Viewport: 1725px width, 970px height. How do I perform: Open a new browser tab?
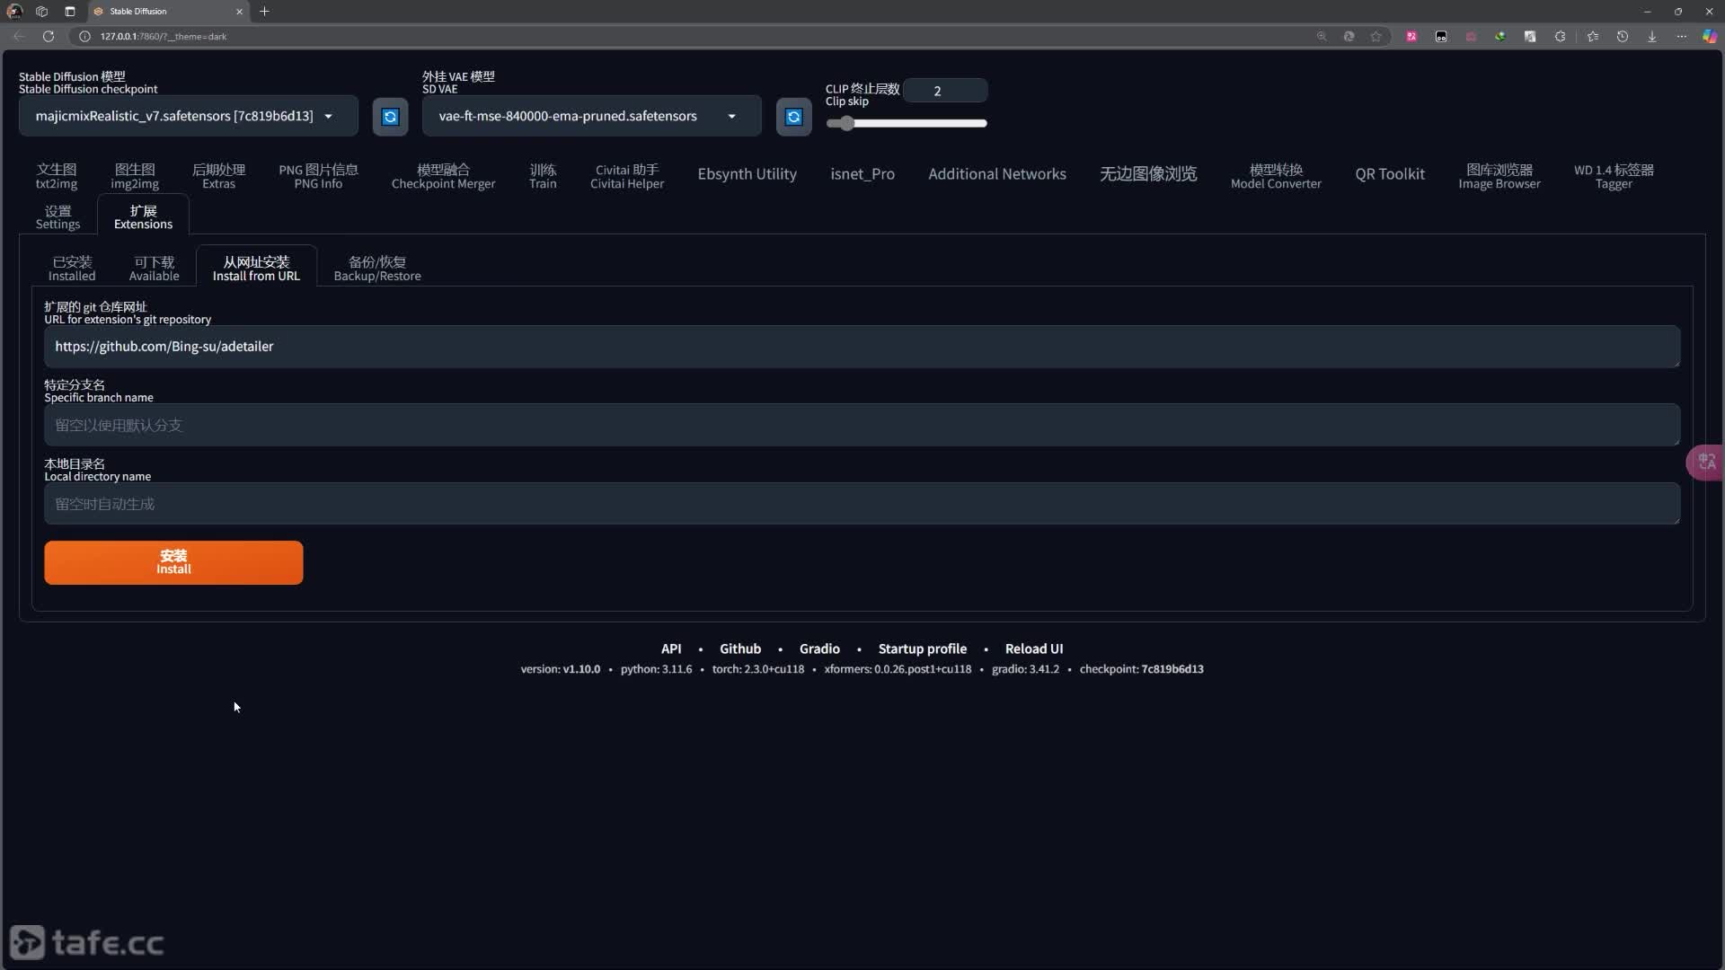coord(264,12)
